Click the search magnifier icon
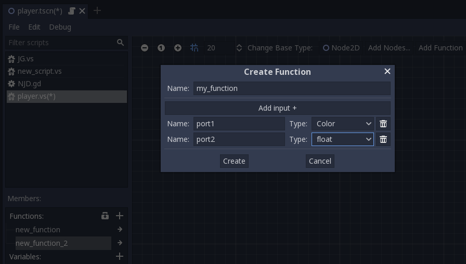The width and height of the screenshot is (466, 264). tap(120, 43)
